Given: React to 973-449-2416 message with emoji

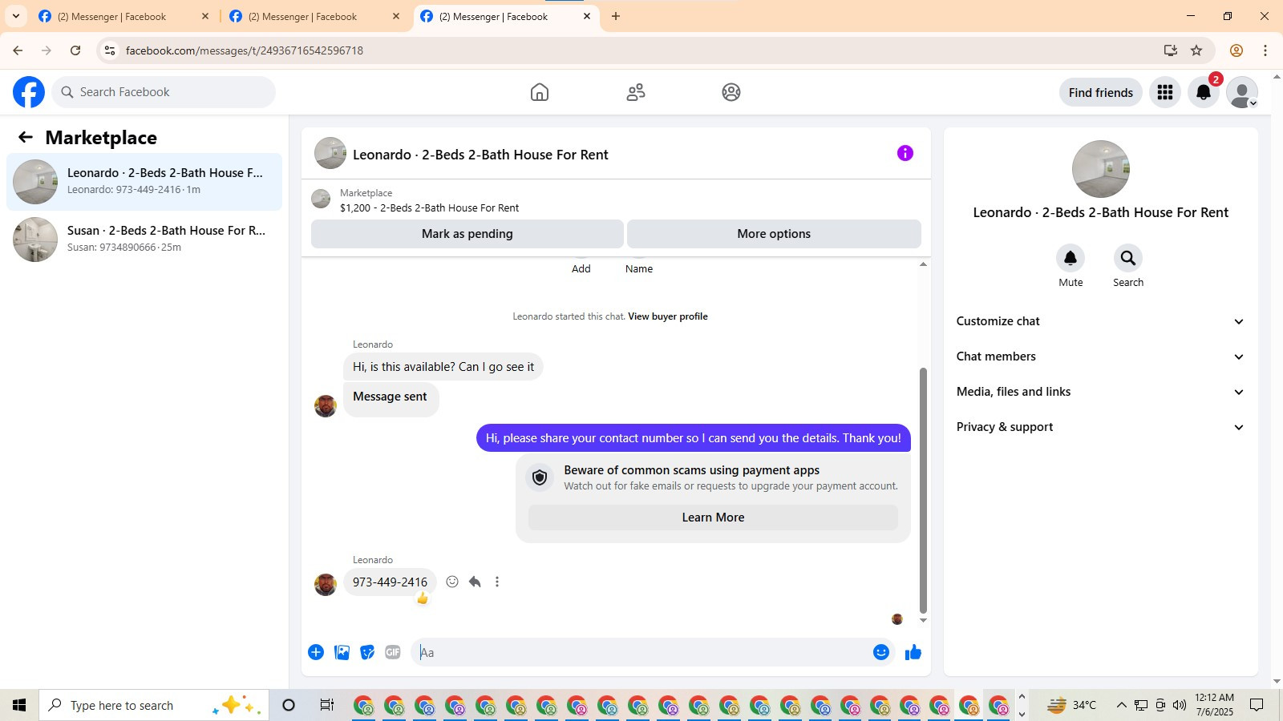Looking at the screenshot, I should [452, 582].
